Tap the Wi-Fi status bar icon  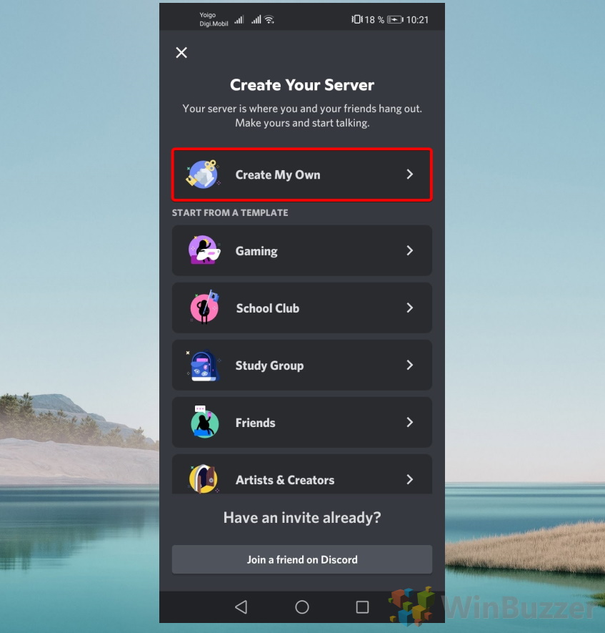(x=269, y=19)
